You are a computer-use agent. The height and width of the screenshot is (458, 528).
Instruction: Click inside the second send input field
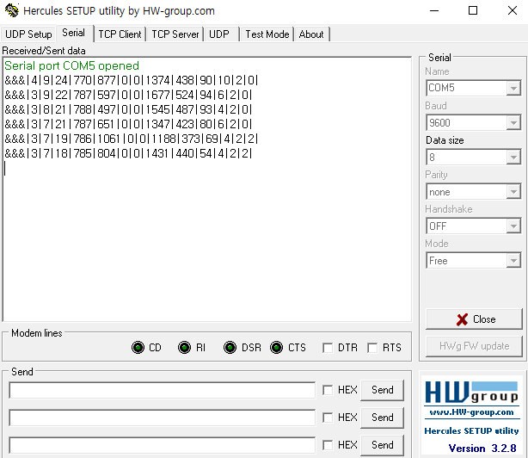tap(163, 418)
